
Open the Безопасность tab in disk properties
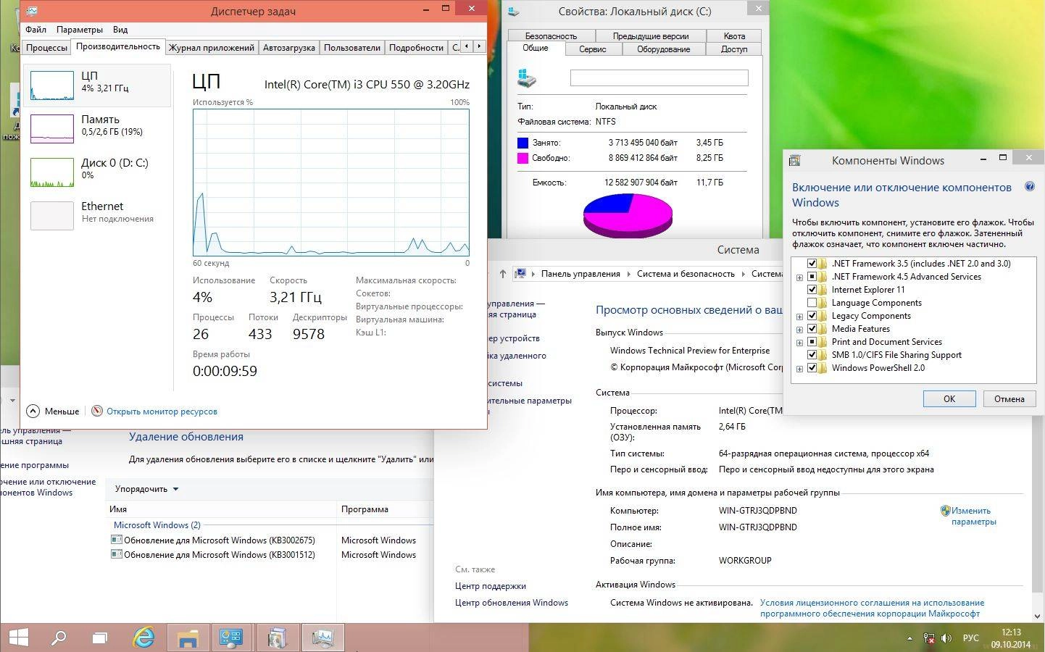pyautogui.click(x=551, y=35)
